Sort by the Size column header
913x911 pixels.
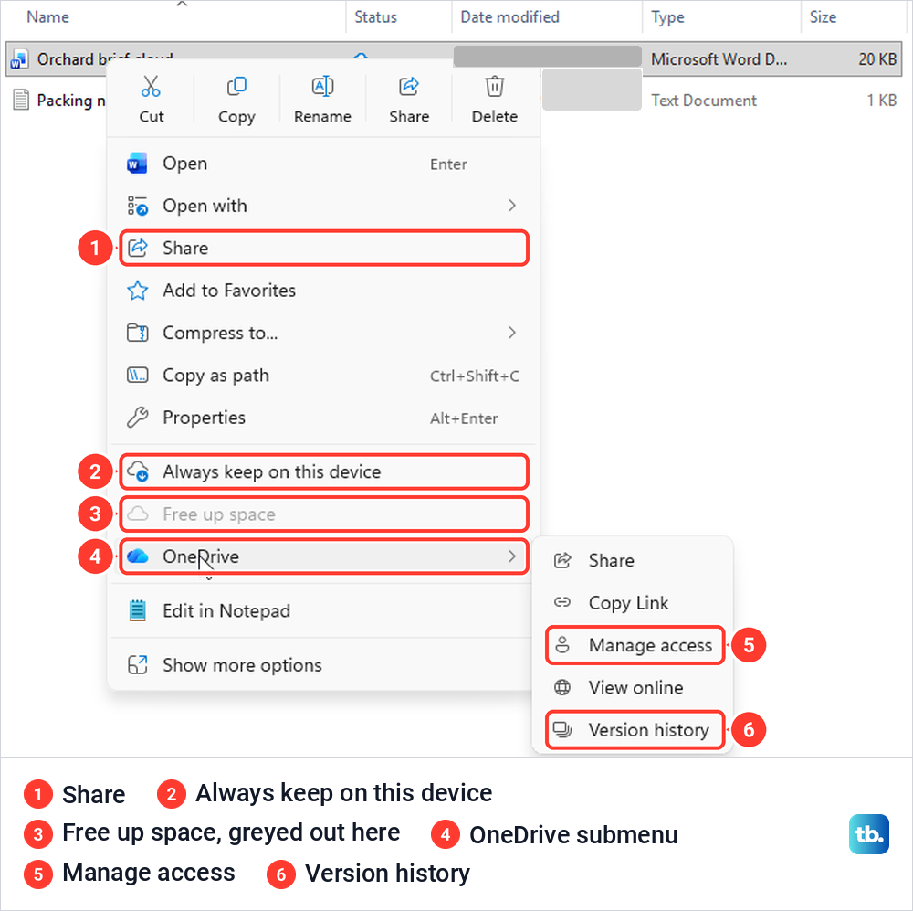coord(823,16)
